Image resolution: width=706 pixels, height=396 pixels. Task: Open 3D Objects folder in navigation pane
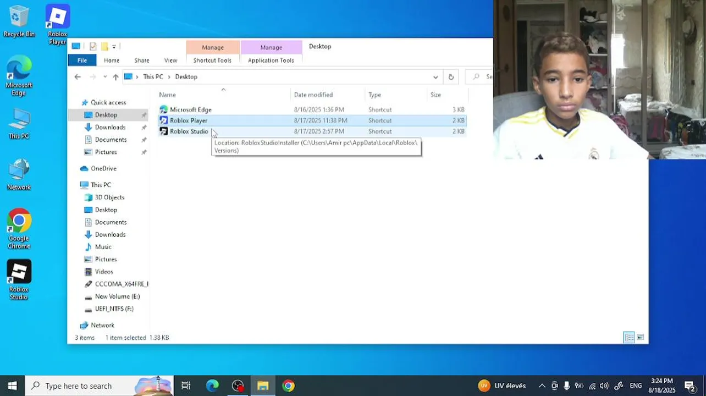(109, 197)
